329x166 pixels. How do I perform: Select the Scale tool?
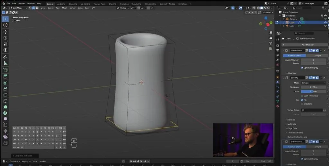point(5,44)
